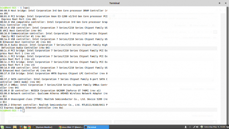Switch to System Monitor window in taskbar
229x129 pixels.
[43, 127]
